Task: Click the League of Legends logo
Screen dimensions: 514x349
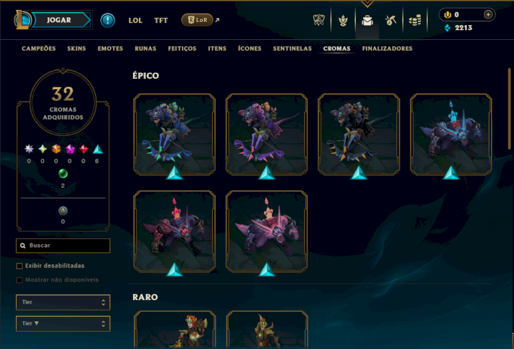Action: click(22, 20)
